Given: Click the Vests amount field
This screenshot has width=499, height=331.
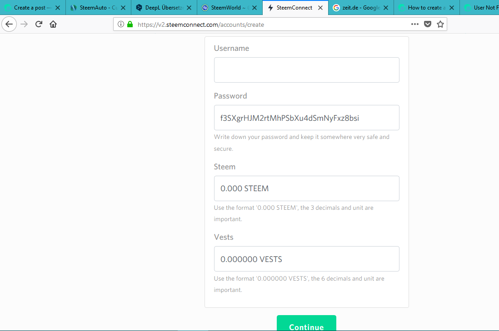Looking at the screenshot, I should pyautogui.click(x=306, y=259).
